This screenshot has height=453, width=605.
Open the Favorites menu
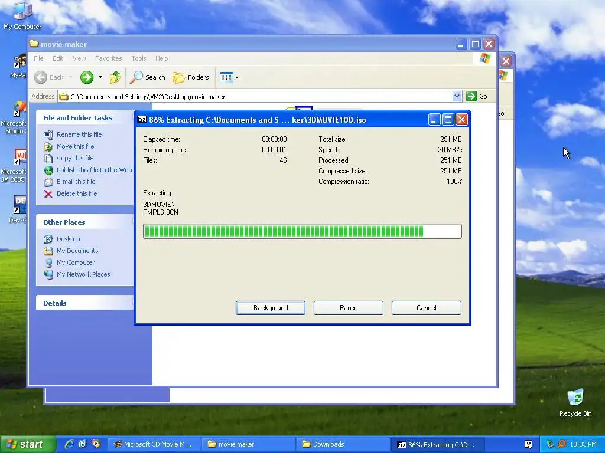[x=109, y=58]
